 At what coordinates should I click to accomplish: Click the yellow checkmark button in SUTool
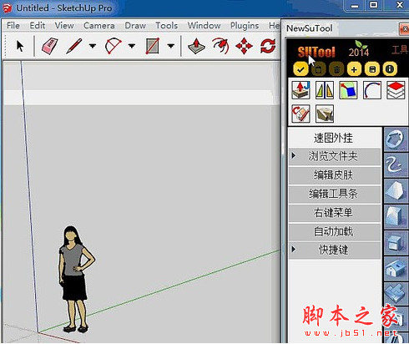300,69
